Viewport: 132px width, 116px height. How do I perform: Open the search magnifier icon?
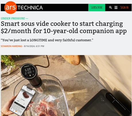click(110, 7)
